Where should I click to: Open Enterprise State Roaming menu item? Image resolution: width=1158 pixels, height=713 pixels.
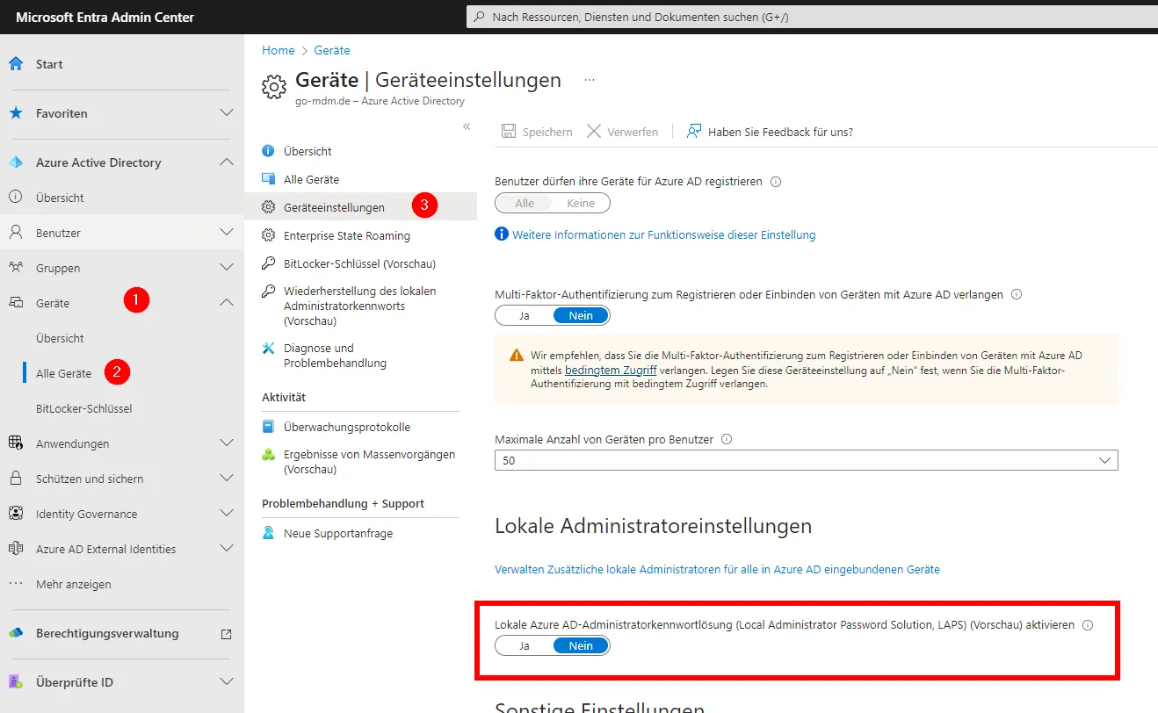coord(346,235)
